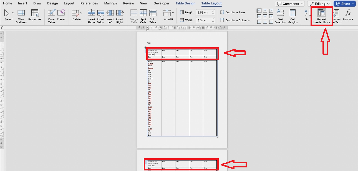Viewport: 358px width, 171px height.
Task: Go to the Mailings tab
Action: pyautogui.click(x=111, y=3)
